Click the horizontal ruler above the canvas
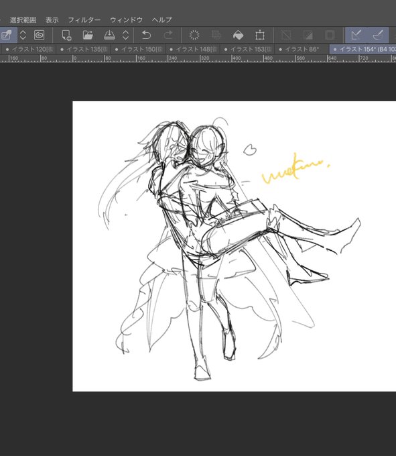The width and height of the screenshot is (396, 456). 198,58
